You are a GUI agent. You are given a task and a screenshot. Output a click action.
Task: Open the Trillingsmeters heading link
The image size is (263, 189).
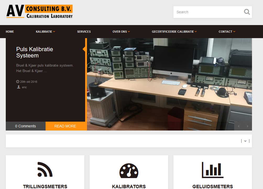click(45, 186)
